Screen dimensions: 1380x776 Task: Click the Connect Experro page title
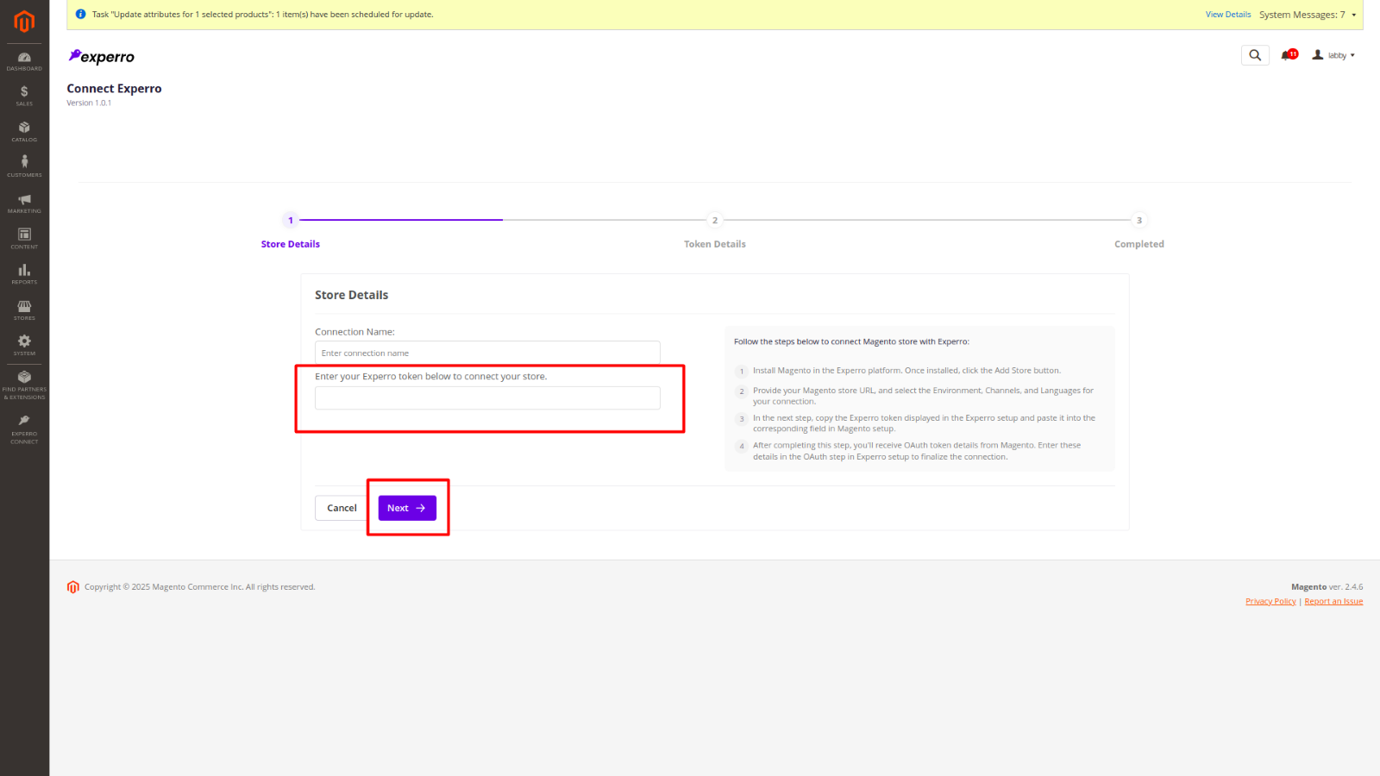[114, 89]
